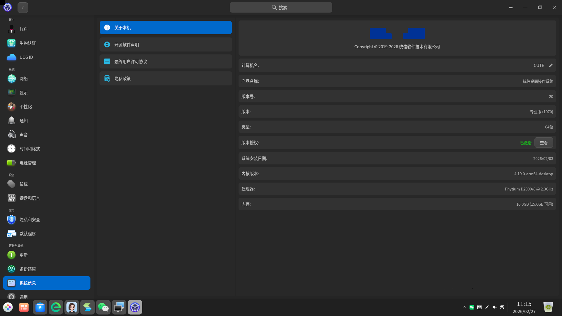
Task: Open 隐私政策 privacy policy page
Action: tap(166, 79)
